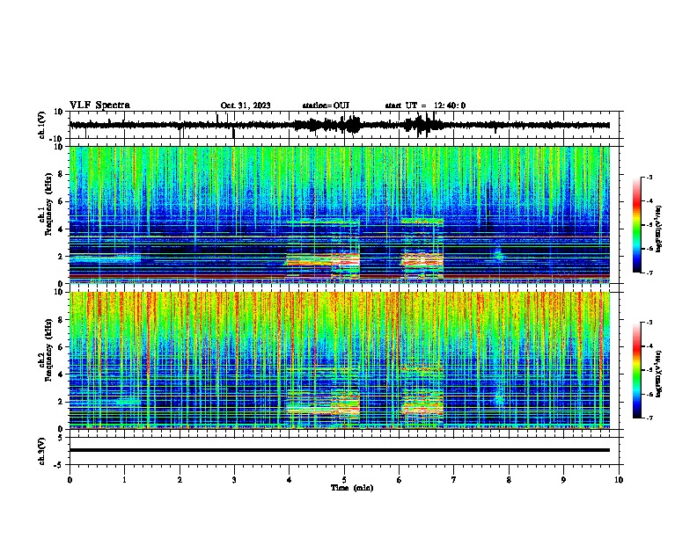Click the ch.3 flat black signal line
This screenshot has width=697, height=538.
[340, 450]
